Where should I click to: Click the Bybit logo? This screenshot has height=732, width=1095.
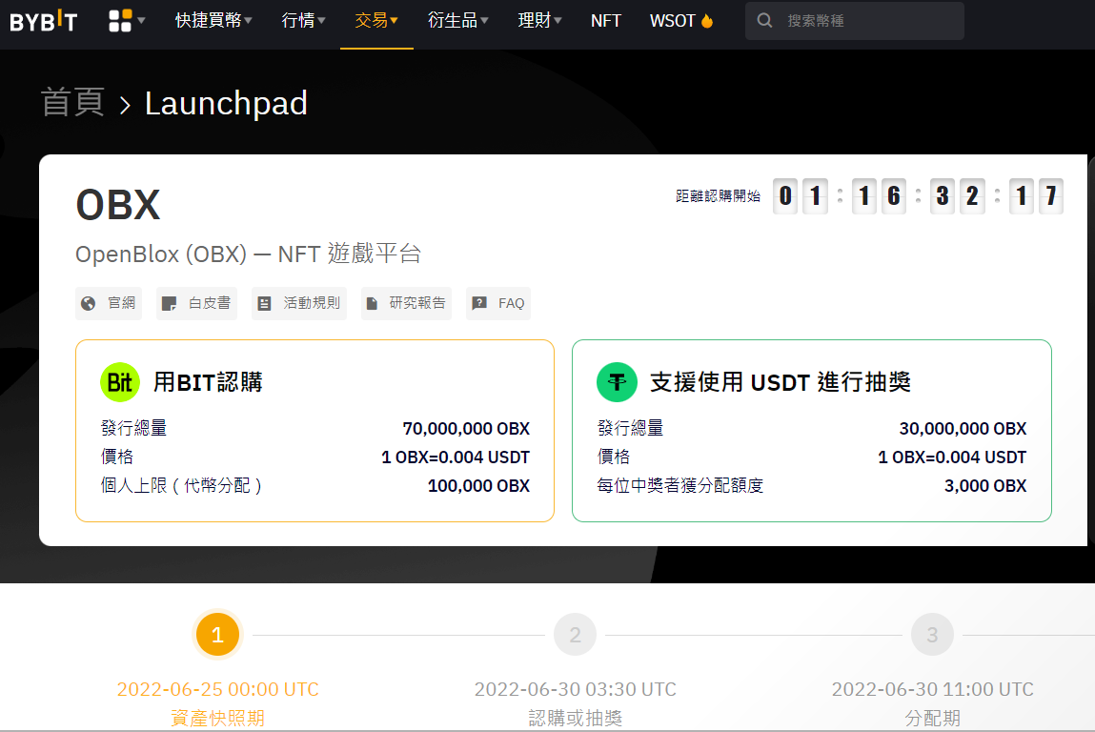(x=43, y=21)
